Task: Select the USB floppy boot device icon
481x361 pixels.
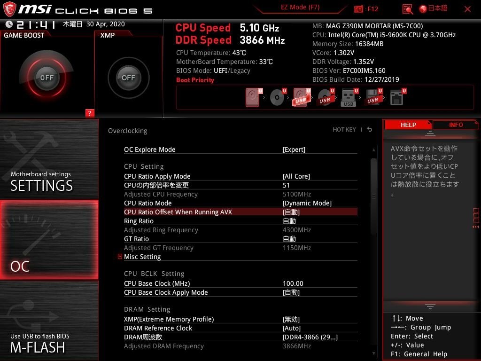Action: 373,97
